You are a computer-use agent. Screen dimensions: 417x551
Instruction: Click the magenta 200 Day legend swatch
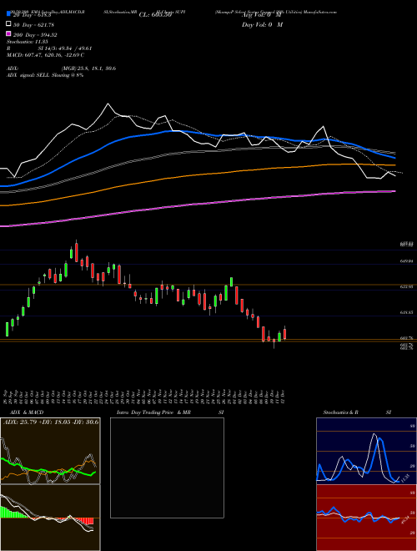8,33
